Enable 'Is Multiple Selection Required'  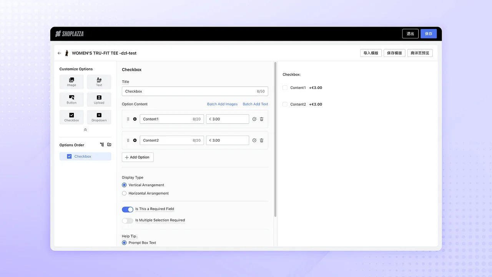point(128,220)
